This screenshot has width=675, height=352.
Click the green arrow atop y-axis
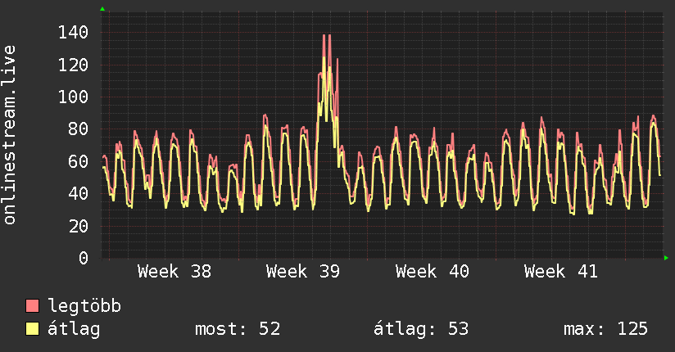102,9
